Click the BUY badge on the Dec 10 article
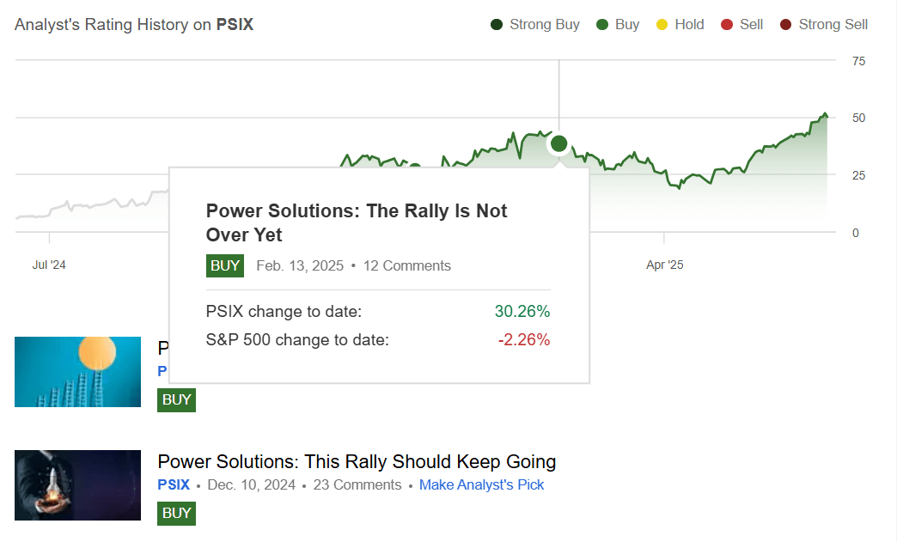The height and width of the screenshot is (542, 897). pos(176,513)
